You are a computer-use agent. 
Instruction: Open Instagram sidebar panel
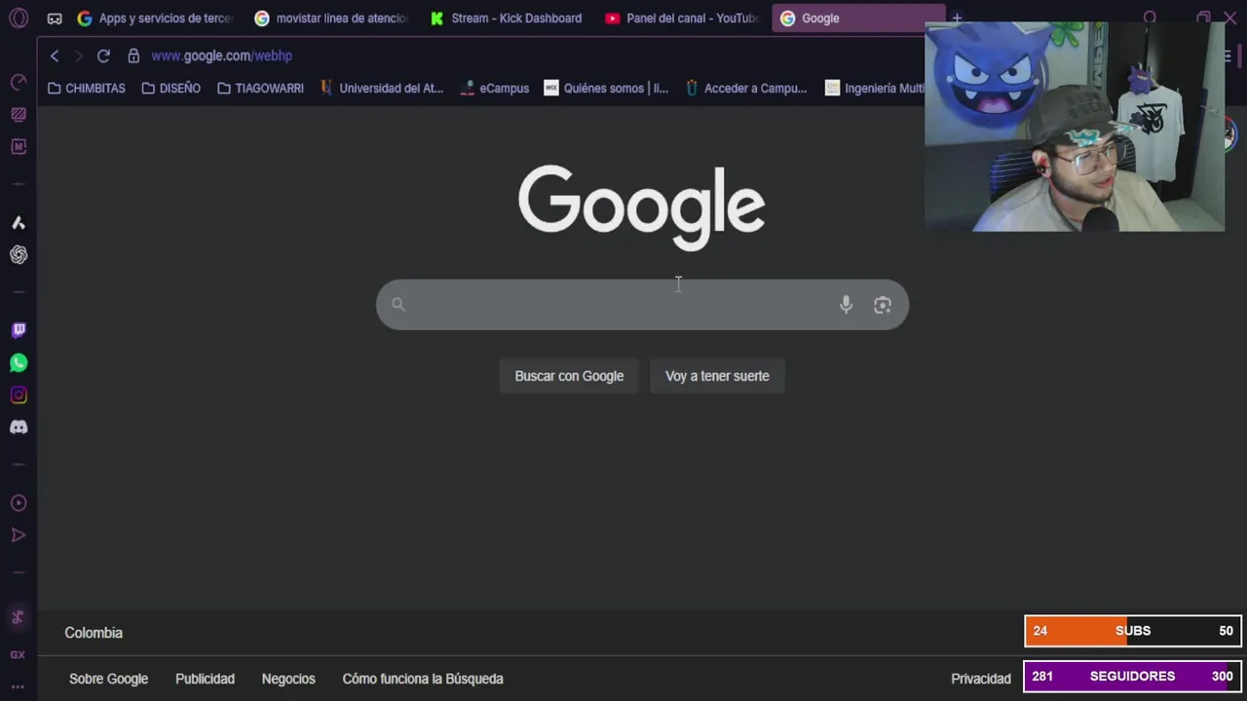(19, 395)
